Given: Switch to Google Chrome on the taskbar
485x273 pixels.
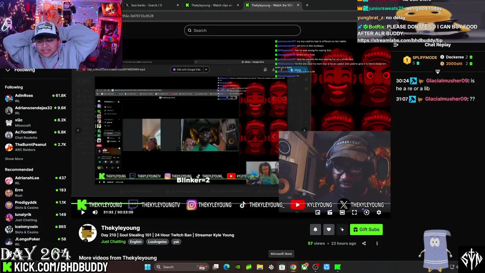Looking at the screenshot, I should [293, 267].
